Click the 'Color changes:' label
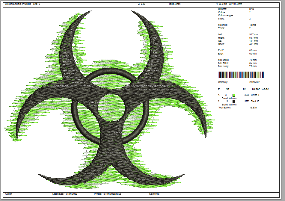This screenshot has height=201, width=285. pos(226,15)
